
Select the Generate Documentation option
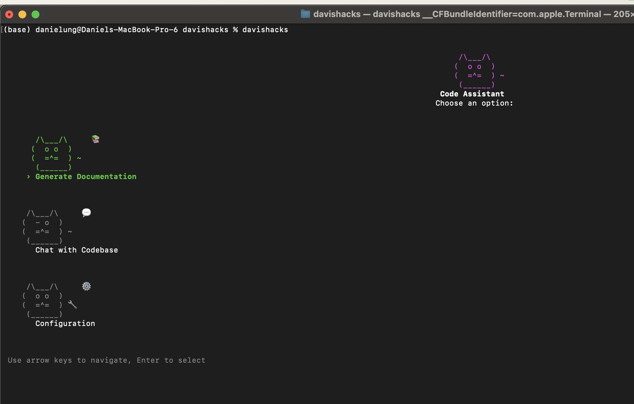86,176
